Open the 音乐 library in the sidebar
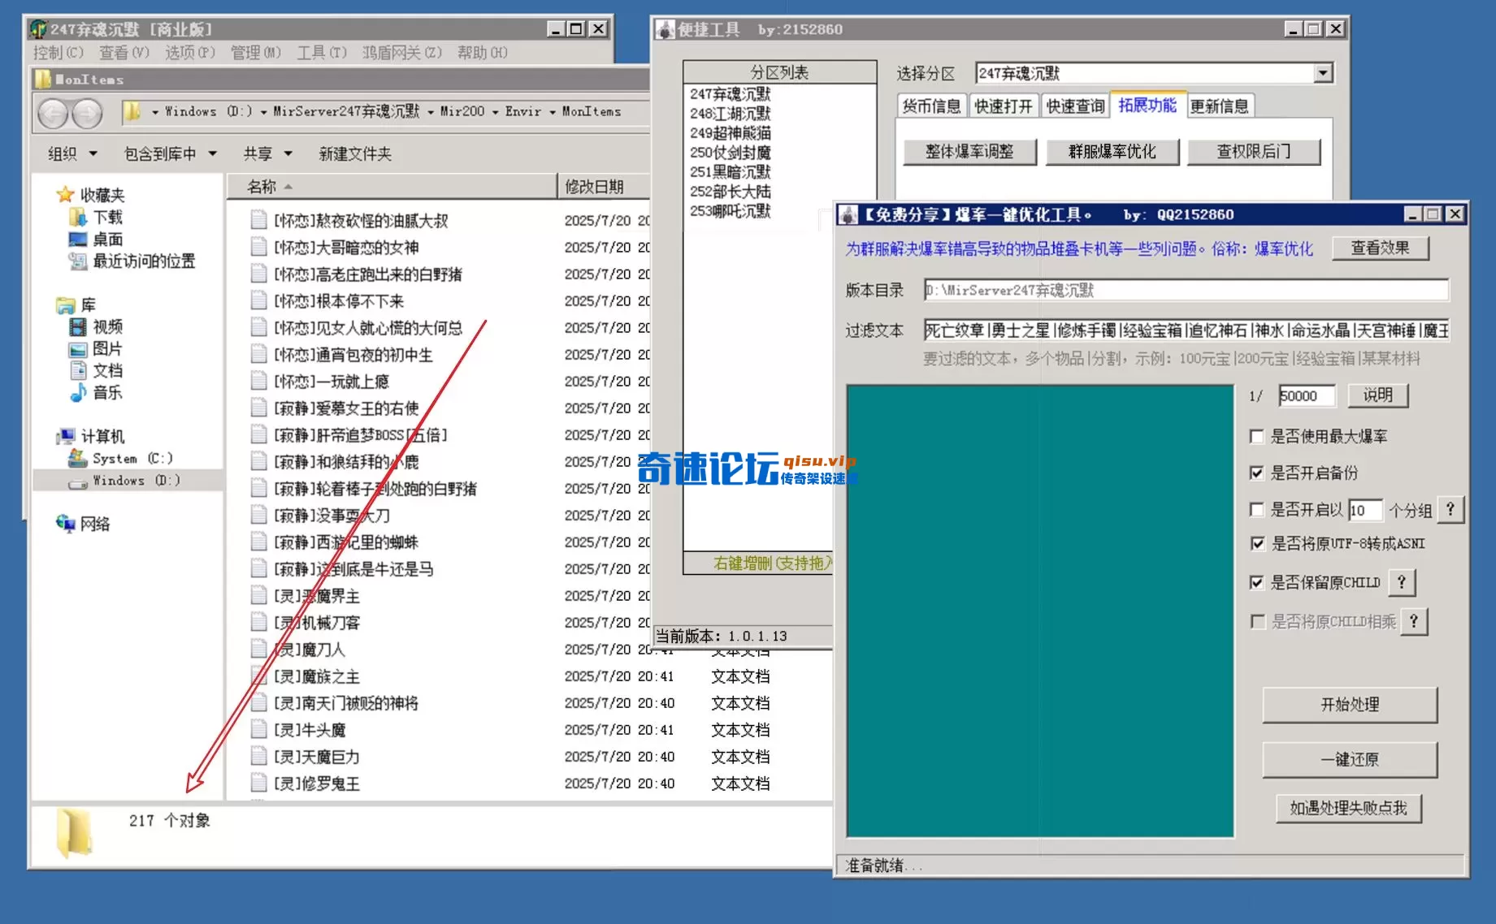The image size is (1496, 924). [x=106, y=393]
